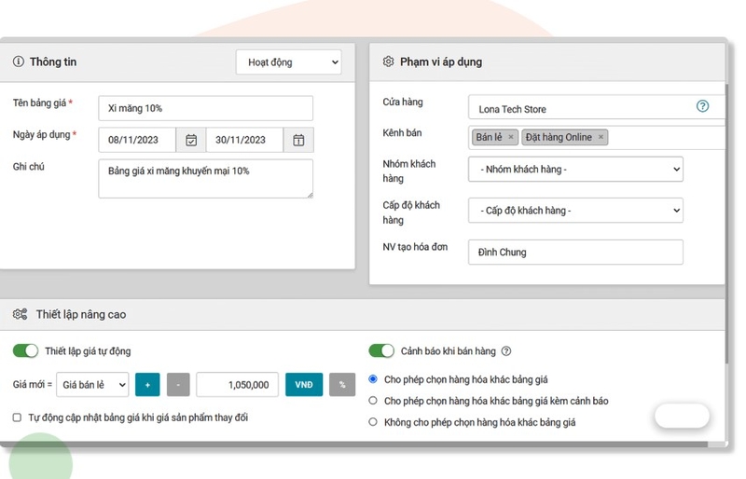The height and width of the screenshot is (479, 746).
Task: Click the end date field 30/11/2023
Action: [244, 140]
